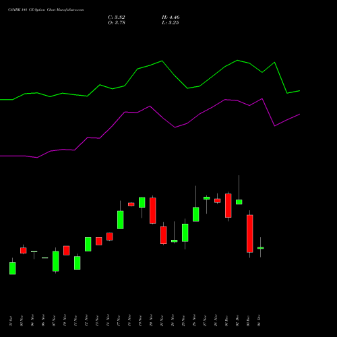337x337 pixels.
Task: Select the green candlestick for 25 Nov
Action: point(185,233)
